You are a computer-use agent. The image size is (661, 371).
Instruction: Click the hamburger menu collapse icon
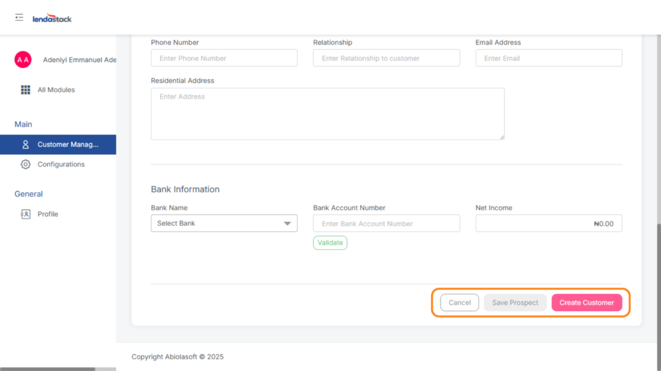click(x=19, y=17)
